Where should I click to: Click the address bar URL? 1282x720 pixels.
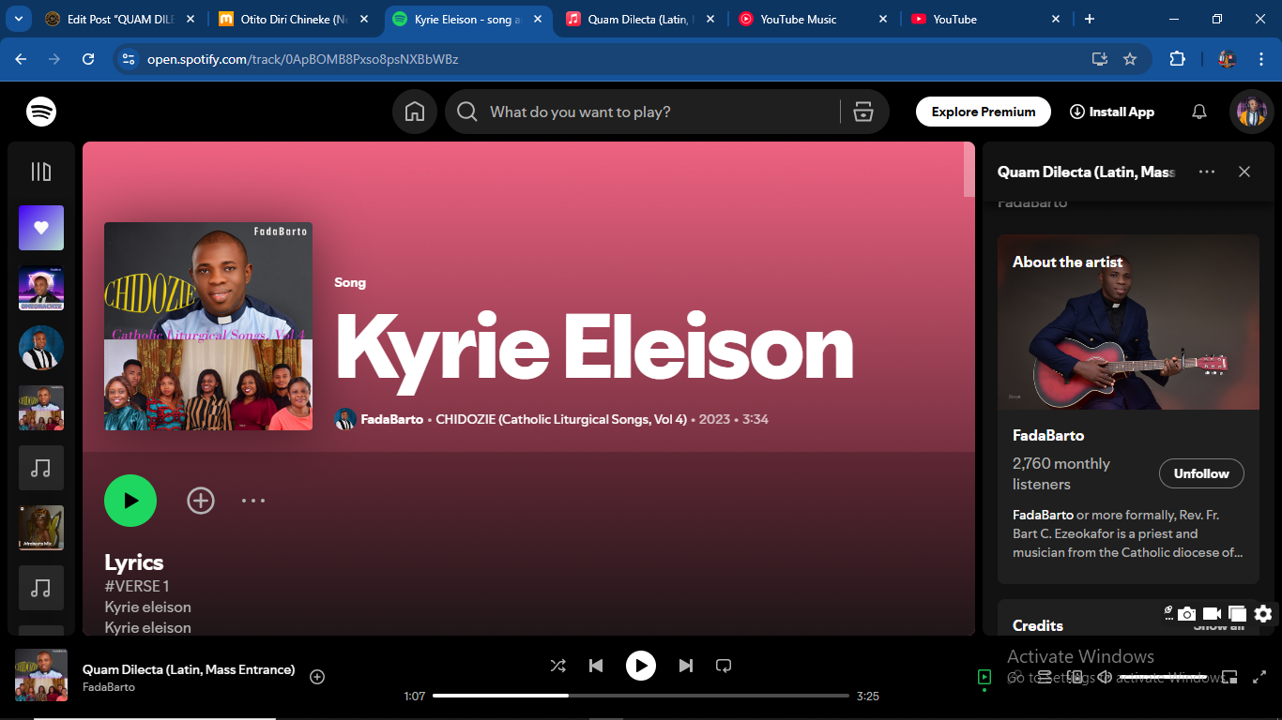pos(302,59)
